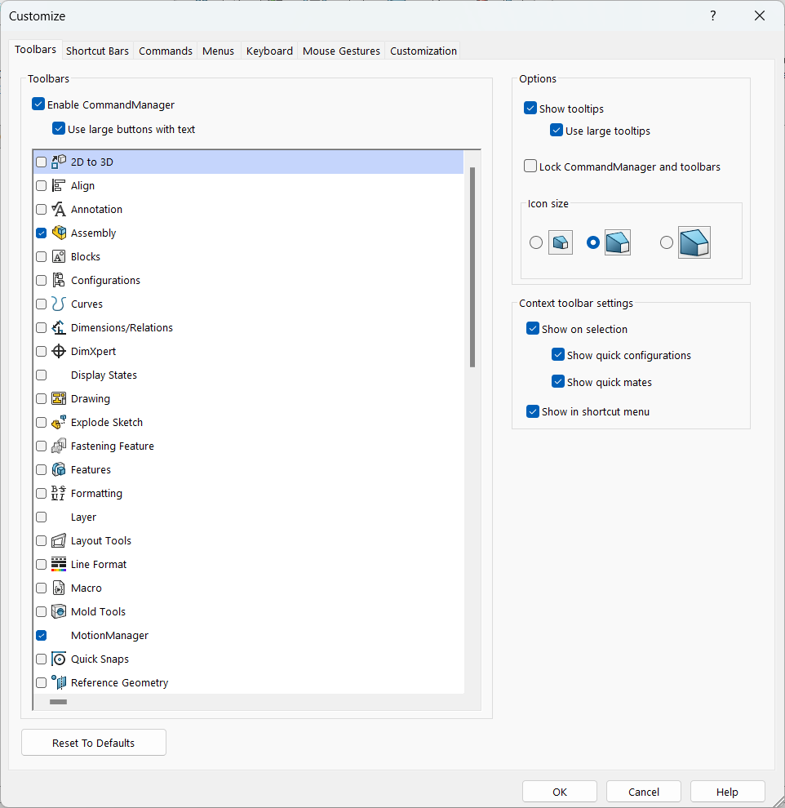The width and height of the screenshot is (785, 808).
Task: Click the Dimensions/Relations icon
Action: 59,328
